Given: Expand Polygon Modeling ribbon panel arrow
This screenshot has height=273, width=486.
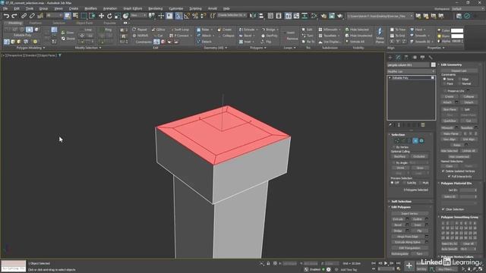Looking at the screenshot, I should (x=44, y=48).
